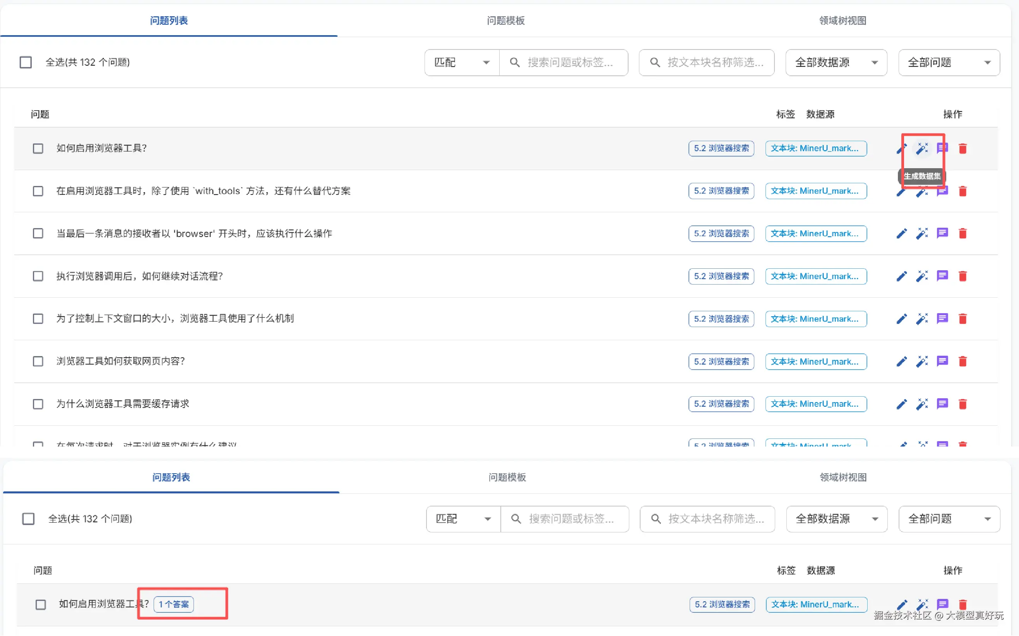The image size is (1019, 636).
Task: Delete the '浏览器工具如何获取网页内容' question
Action: (x=962, y=361)
